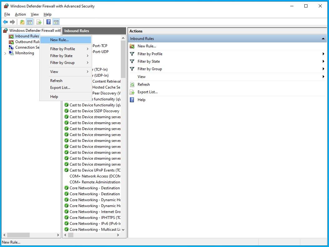The height and width of the screenshot is (247, 329).
Task: Click the Back arrow toolbar icon
Action: (x=5, y=22)
